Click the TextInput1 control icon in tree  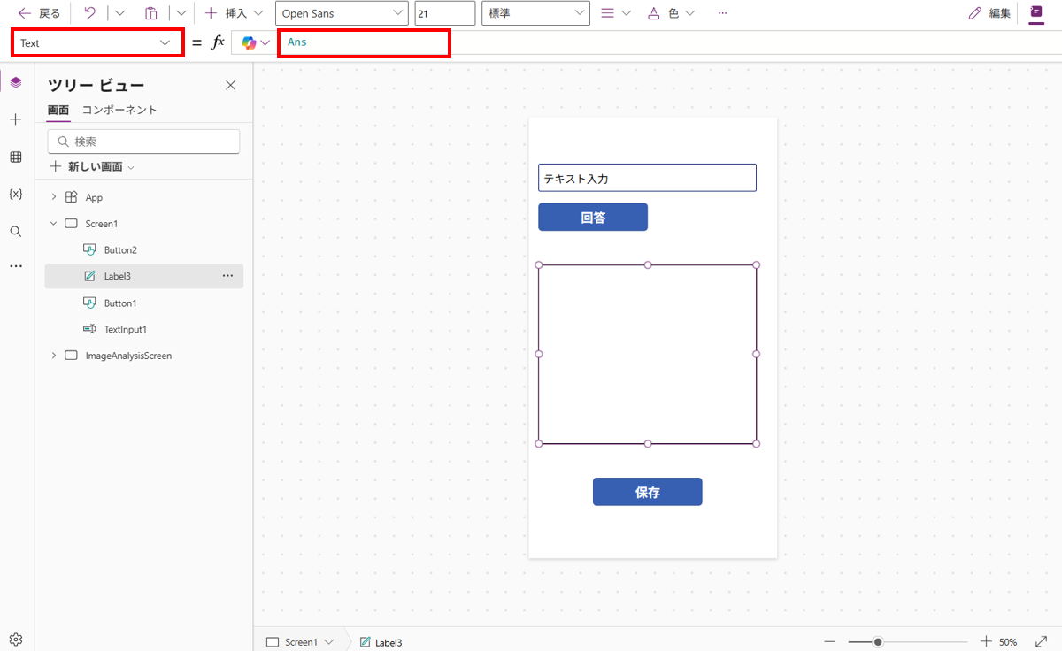click(89, 329)
